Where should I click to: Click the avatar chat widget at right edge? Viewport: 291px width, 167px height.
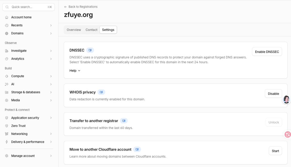286,100
